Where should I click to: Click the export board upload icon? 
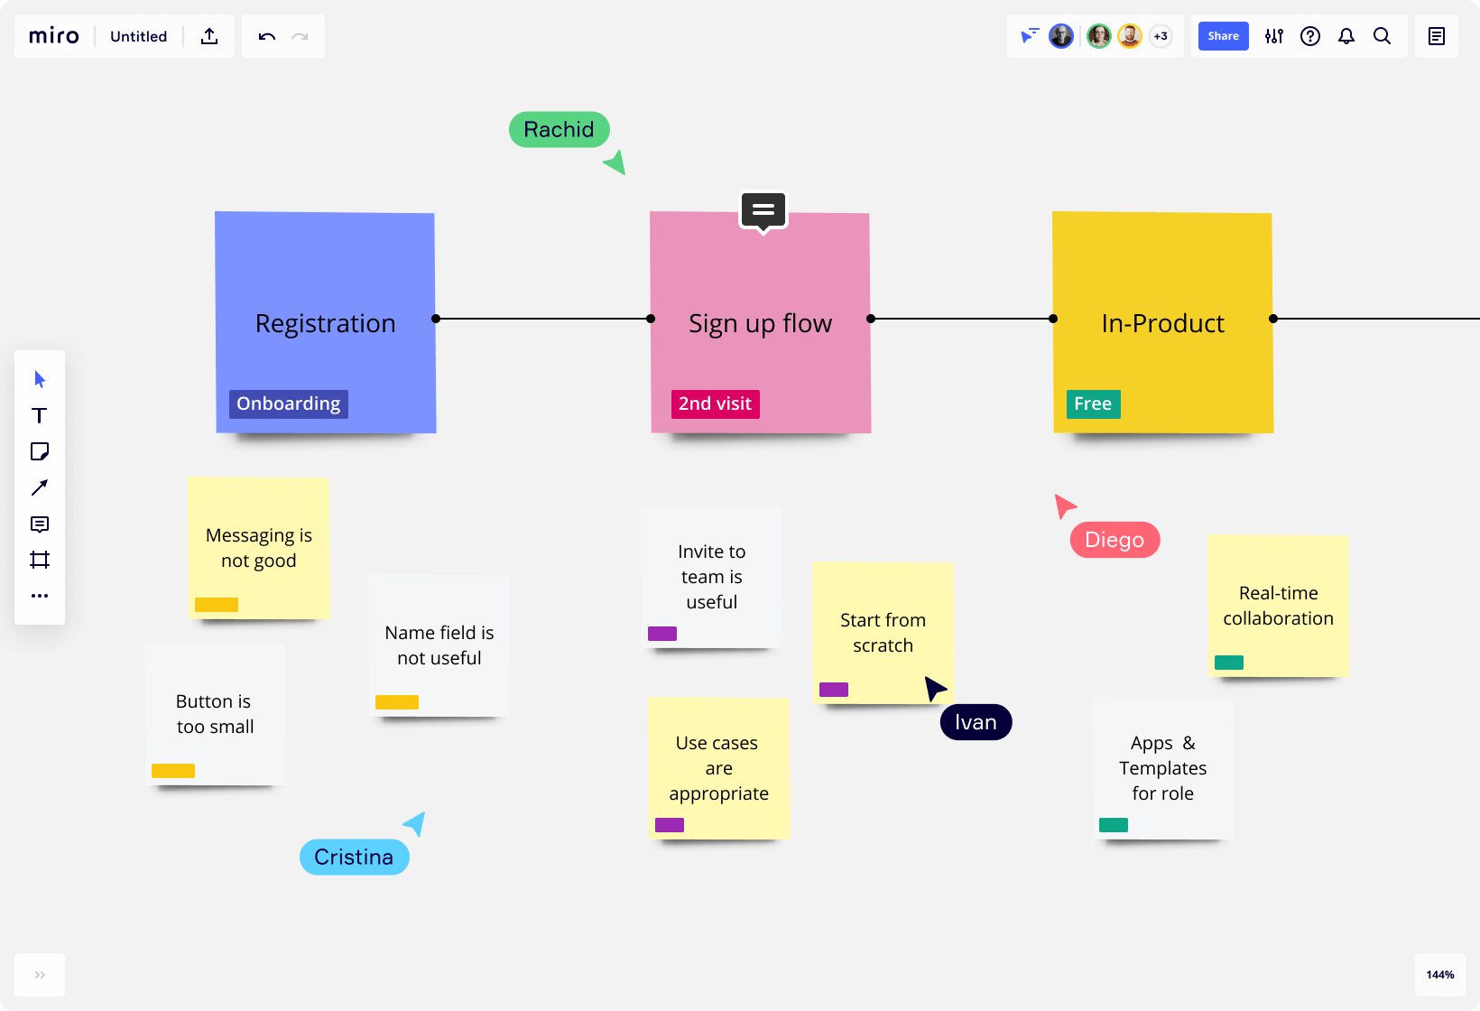click(x=209, y=36)
